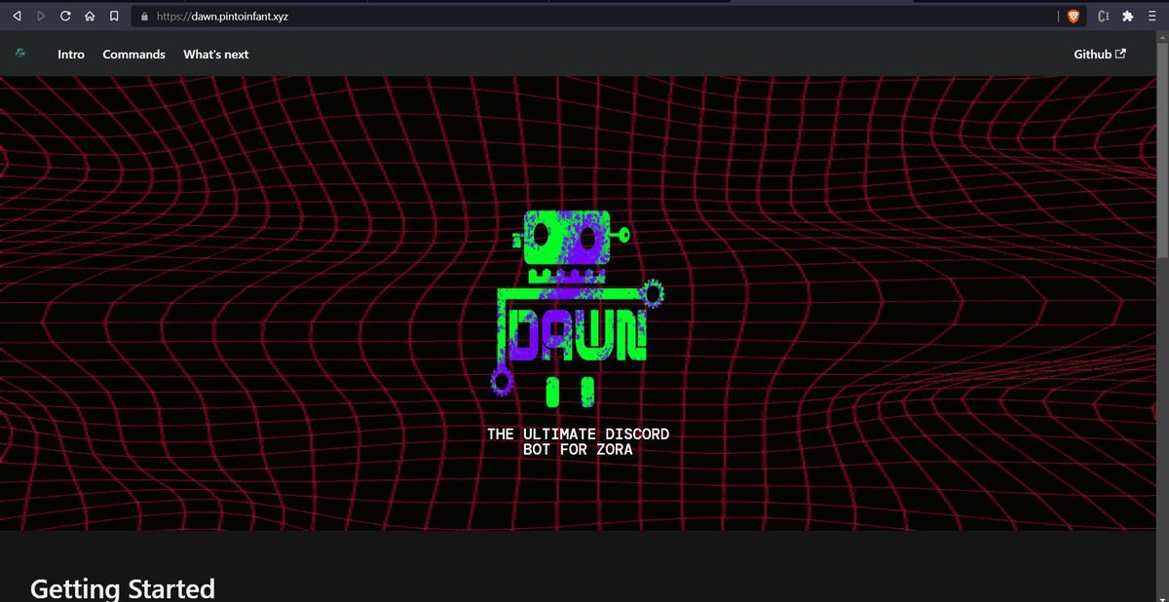Open the Commands nav item
This screenshot has height=602, width=1169.
point(133,55)
